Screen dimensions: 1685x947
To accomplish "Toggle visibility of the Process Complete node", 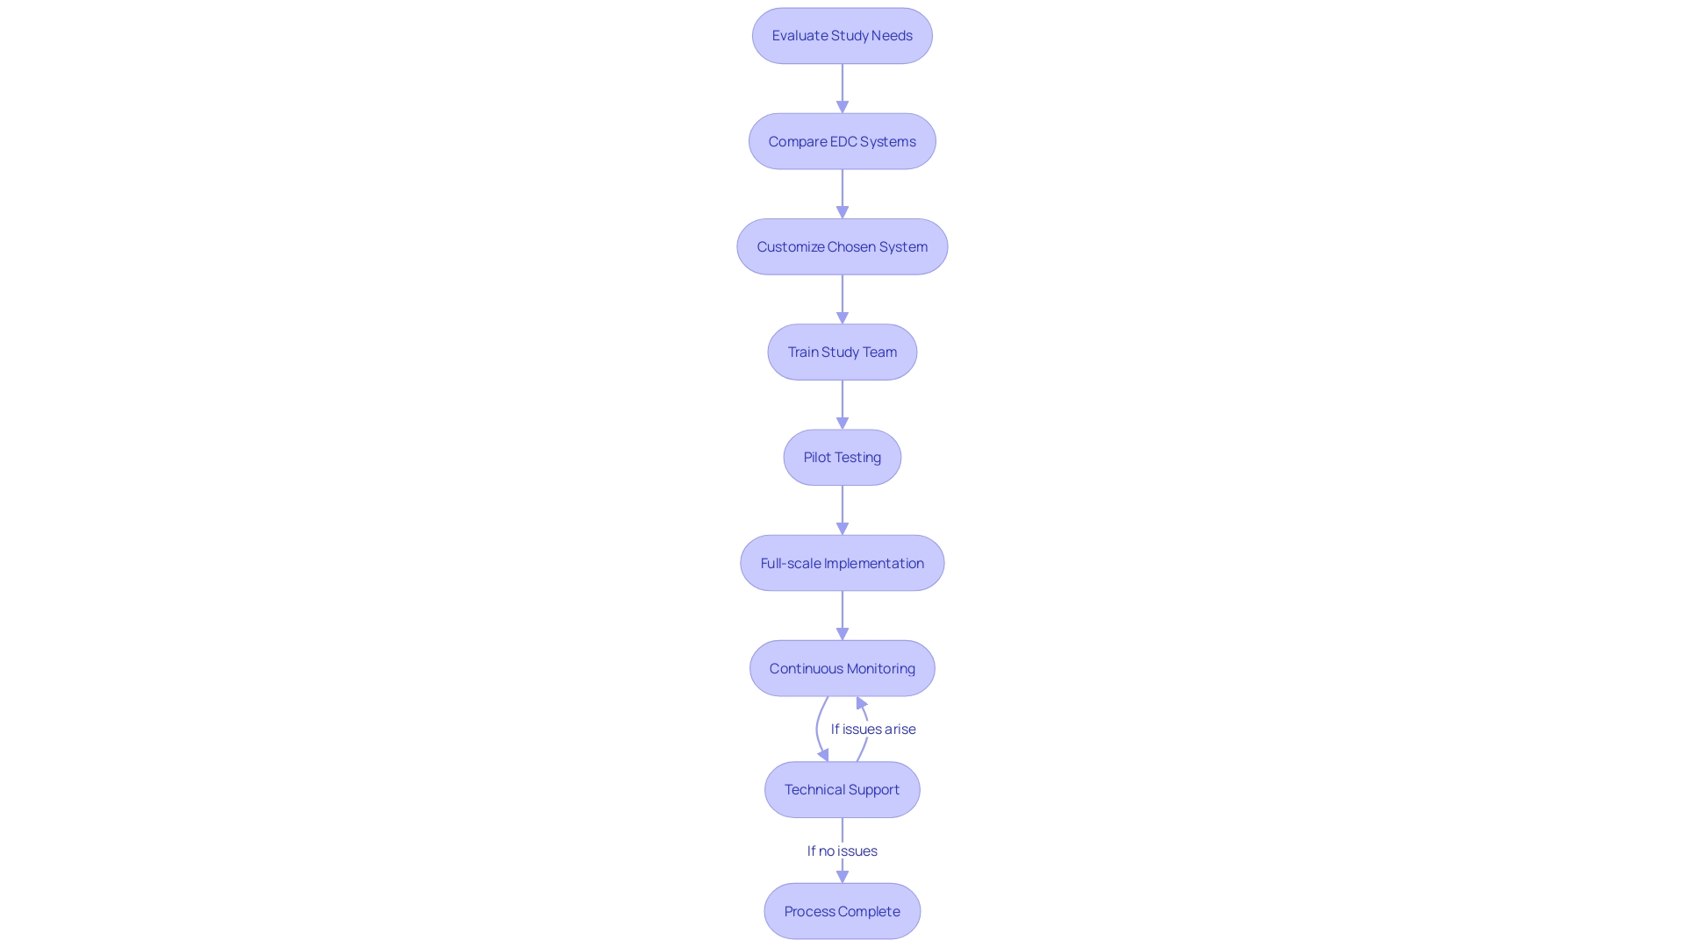I will click(x=842, y=911).
